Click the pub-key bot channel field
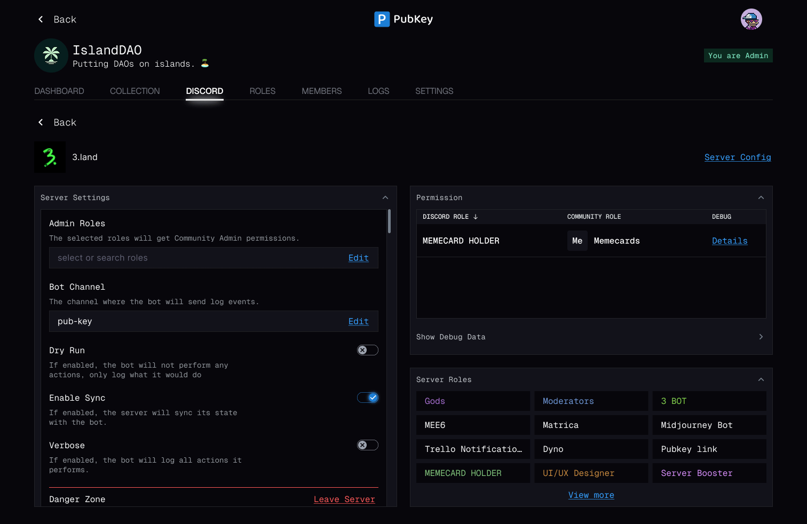This screenshot has height=524, width=807. click(x=213, y=321)
